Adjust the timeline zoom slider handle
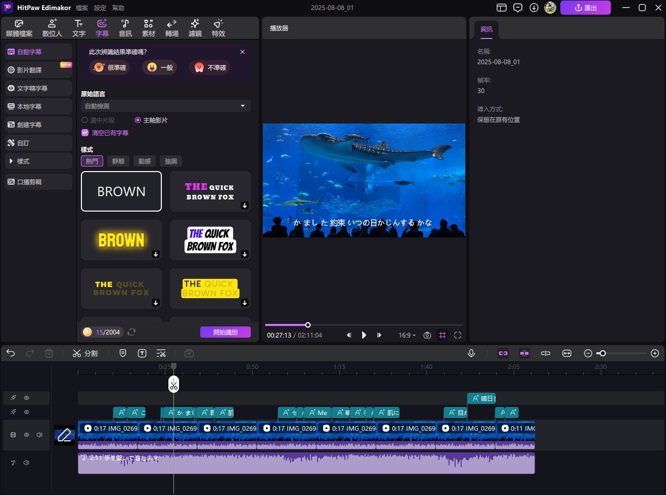 click(602, 353)
